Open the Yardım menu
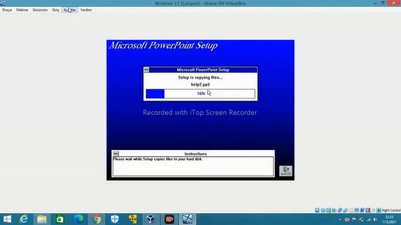This screenshot has width=401, height=225. pos(86,10)
